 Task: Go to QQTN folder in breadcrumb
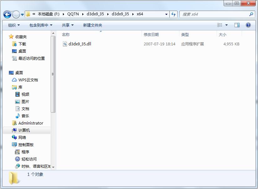pos(73,14)
